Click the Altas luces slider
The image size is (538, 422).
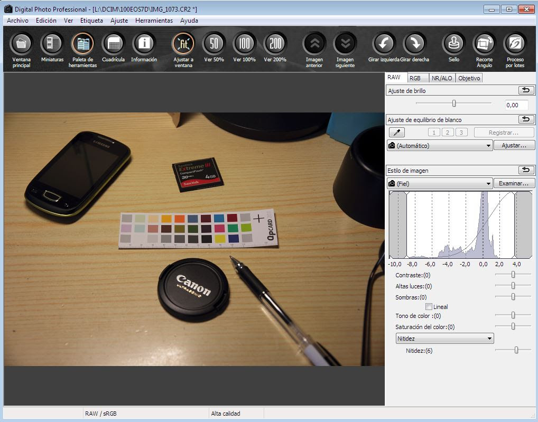click(513, 286)
